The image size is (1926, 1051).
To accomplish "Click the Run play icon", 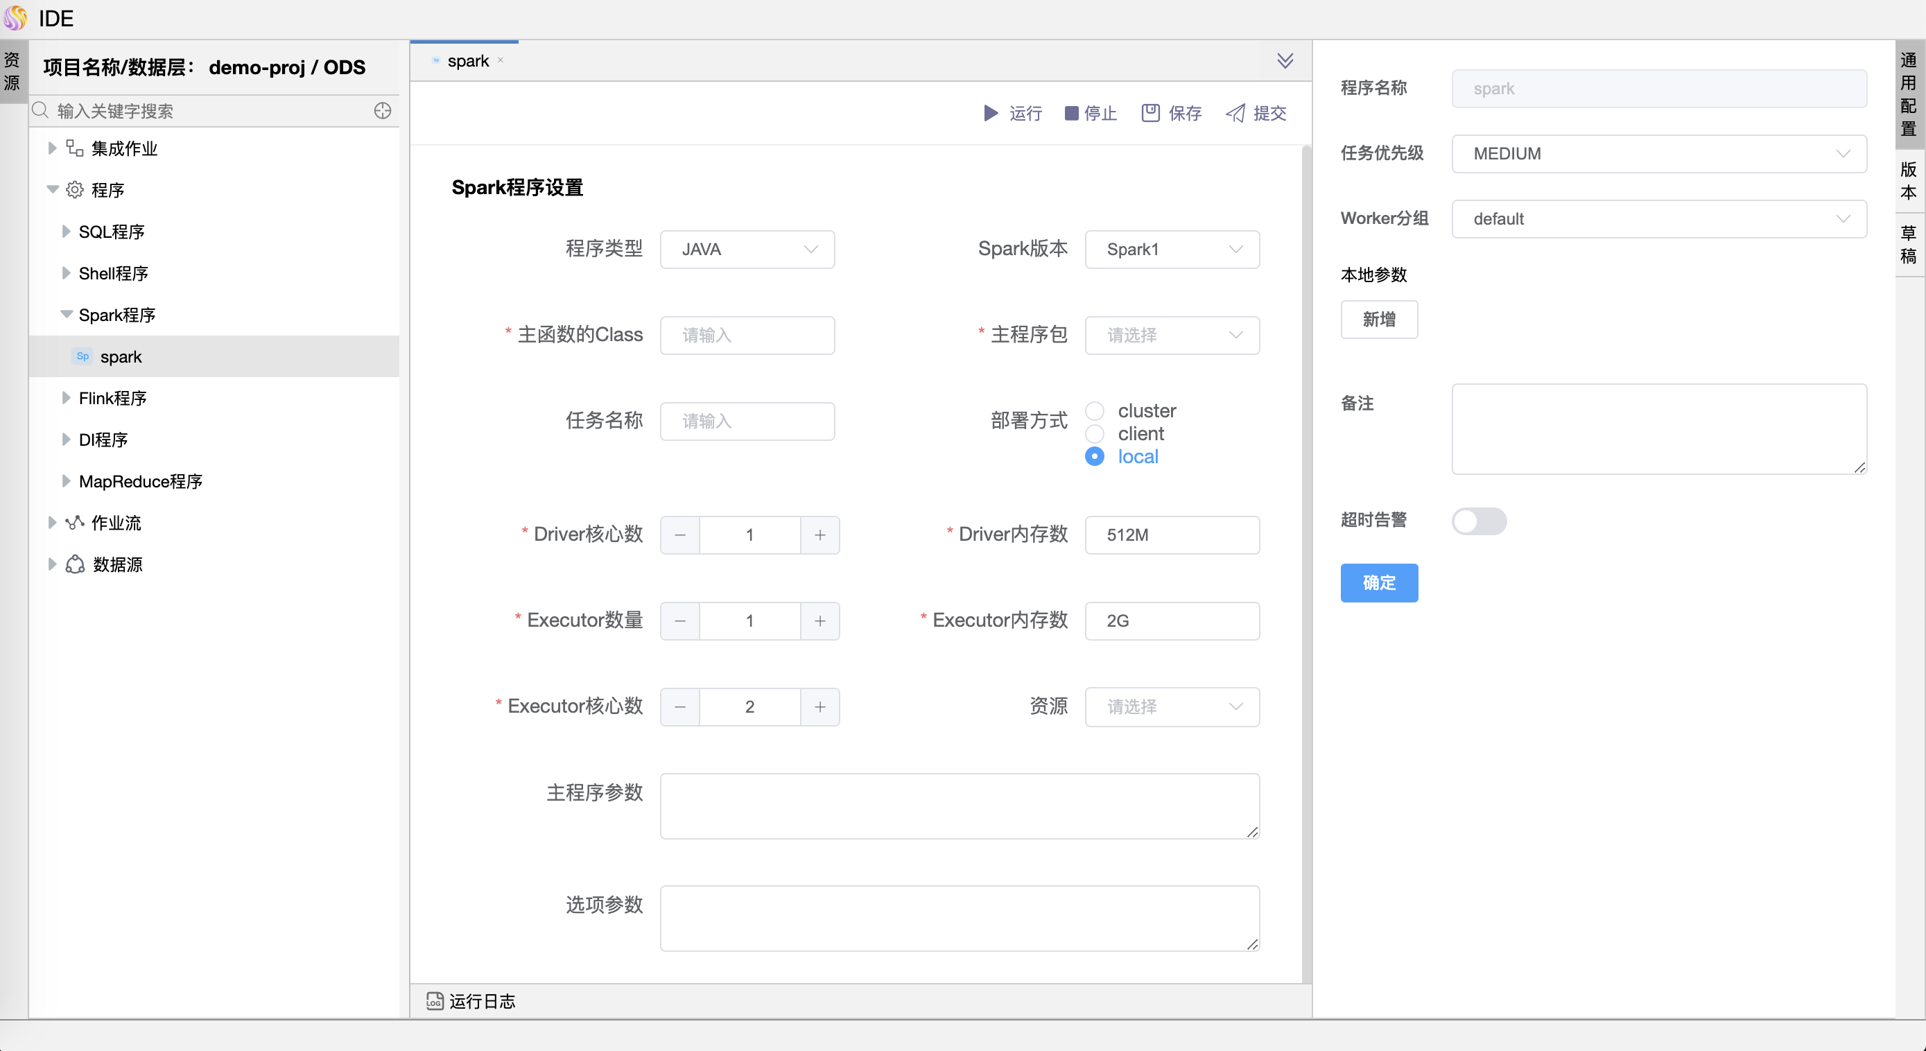I will point(991,113).
